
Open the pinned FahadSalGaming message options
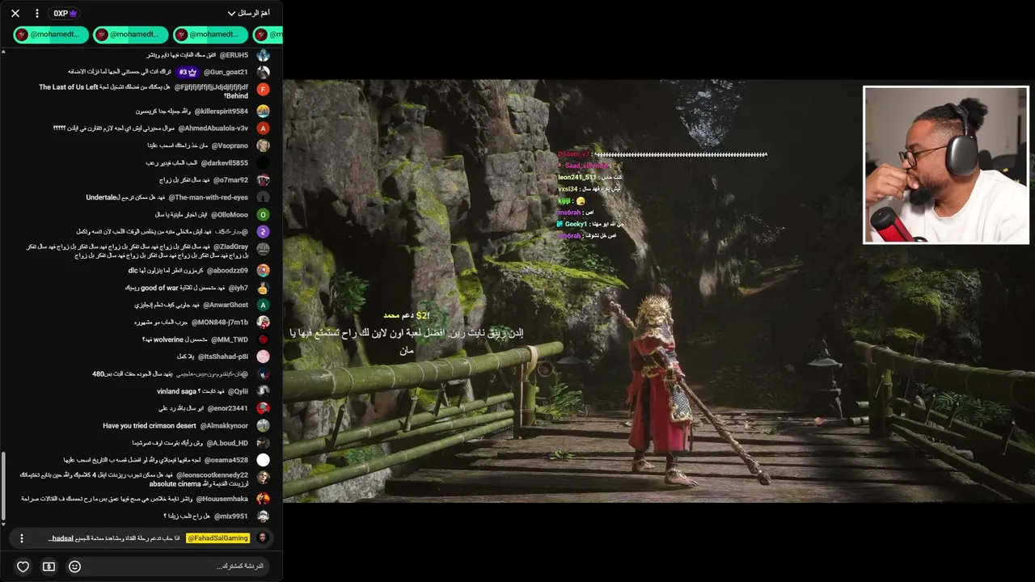coord(22,538)
